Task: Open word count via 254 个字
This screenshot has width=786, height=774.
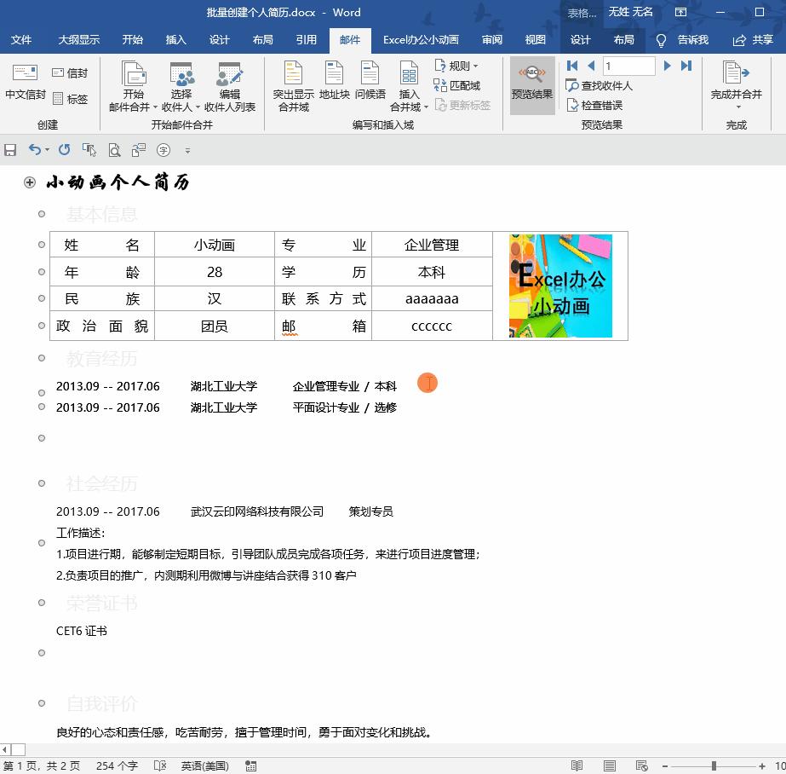Action: pyautogui.click(x=116, y=765)
